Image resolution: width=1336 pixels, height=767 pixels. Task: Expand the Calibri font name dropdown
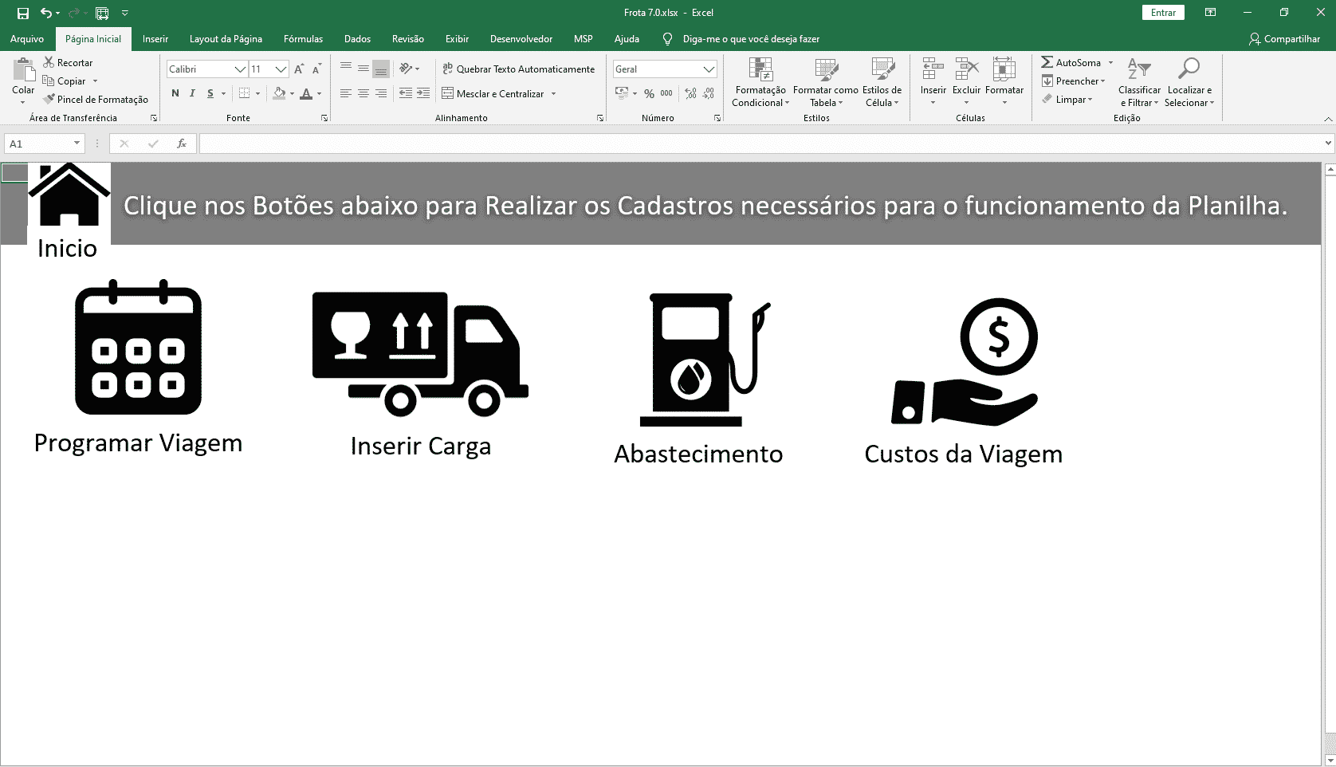pos(240,69)
